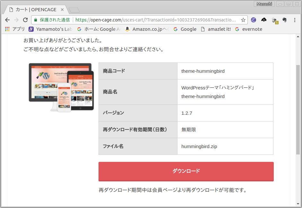Click the cloud download extension icon
This screenshot has width=302, height=208.
pos(264,20)
